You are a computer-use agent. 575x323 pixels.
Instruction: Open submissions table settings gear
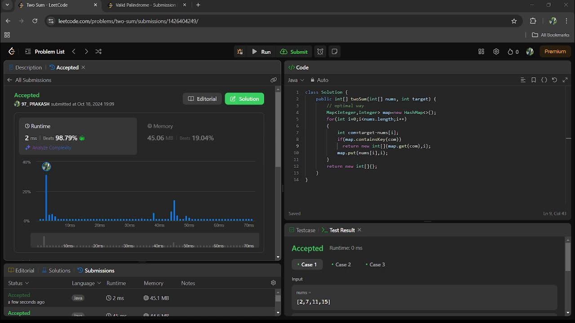(x=273, y=283)
